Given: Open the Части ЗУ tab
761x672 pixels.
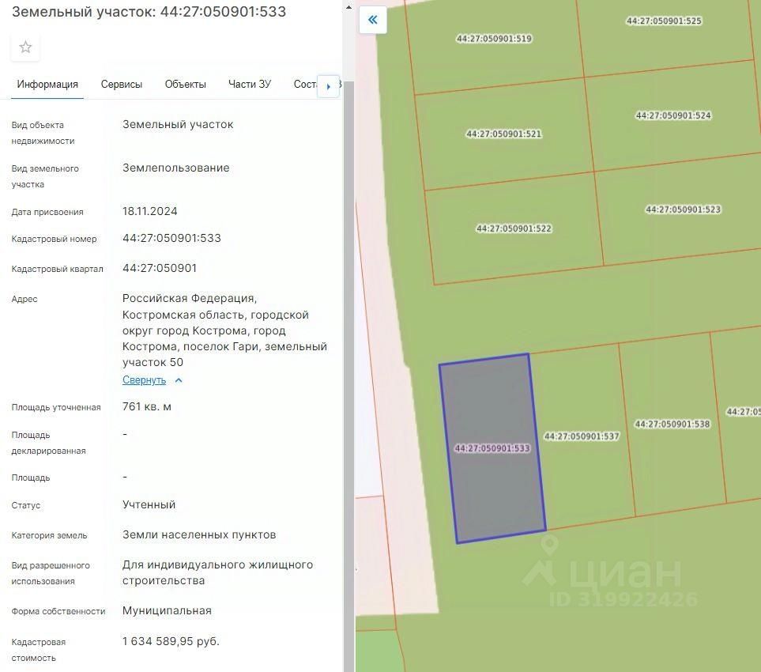Looking at the screenshot, I should click(x=250, y=85).
